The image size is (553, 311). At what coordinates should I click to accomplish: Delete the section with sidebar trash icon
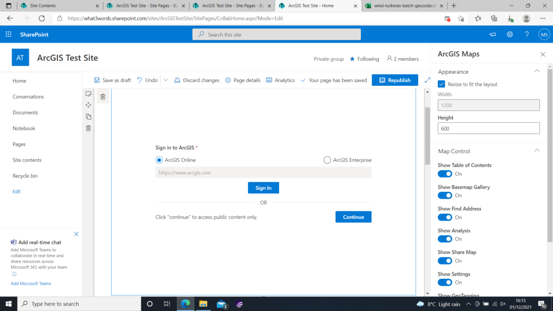pyautogui.click(x=88, y=128)
